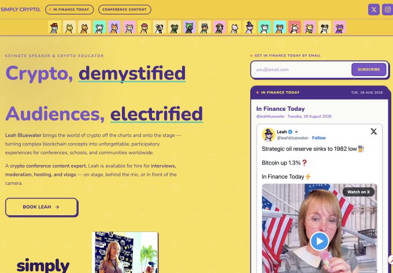Select the white dog avatar on yellow background
Image resolution: width=393 pixels, height=273 pixels.
point(235,27)
